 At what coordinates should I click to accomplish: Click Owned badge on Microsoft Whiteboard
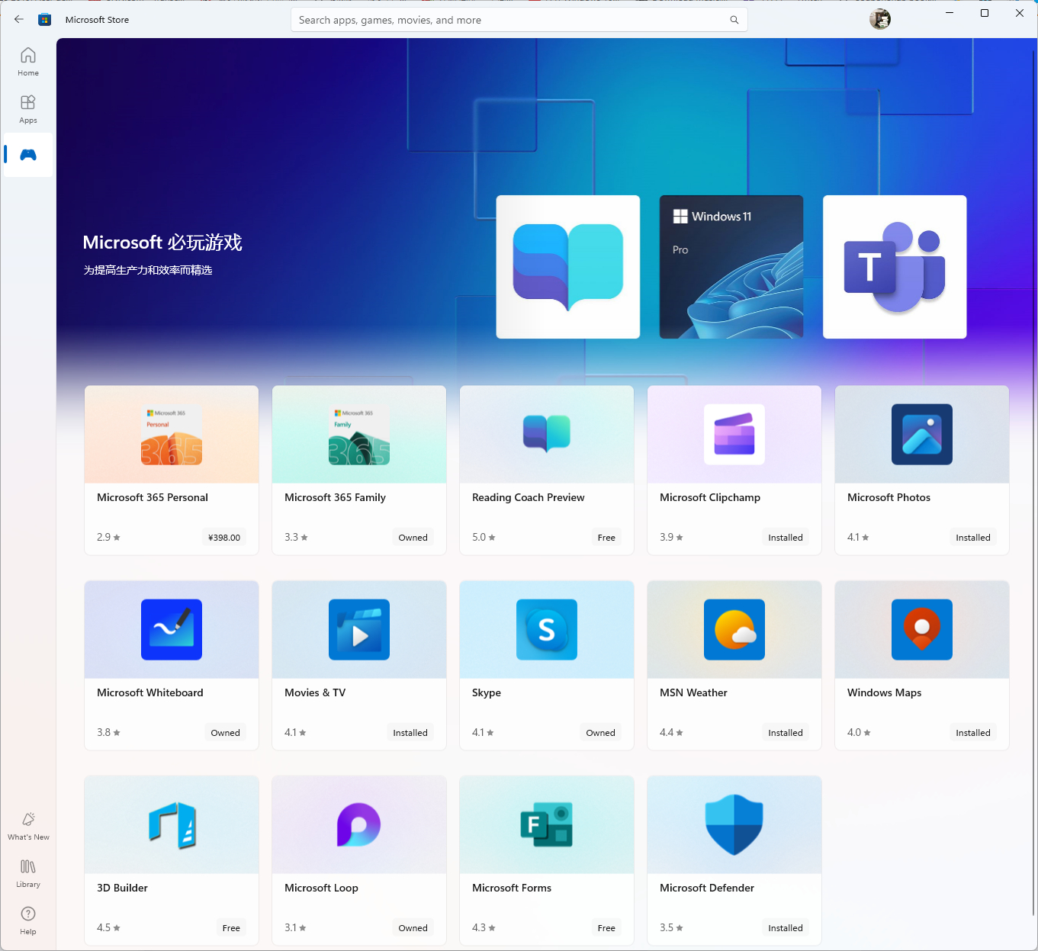pyautogui.click(x=225, y=733)
